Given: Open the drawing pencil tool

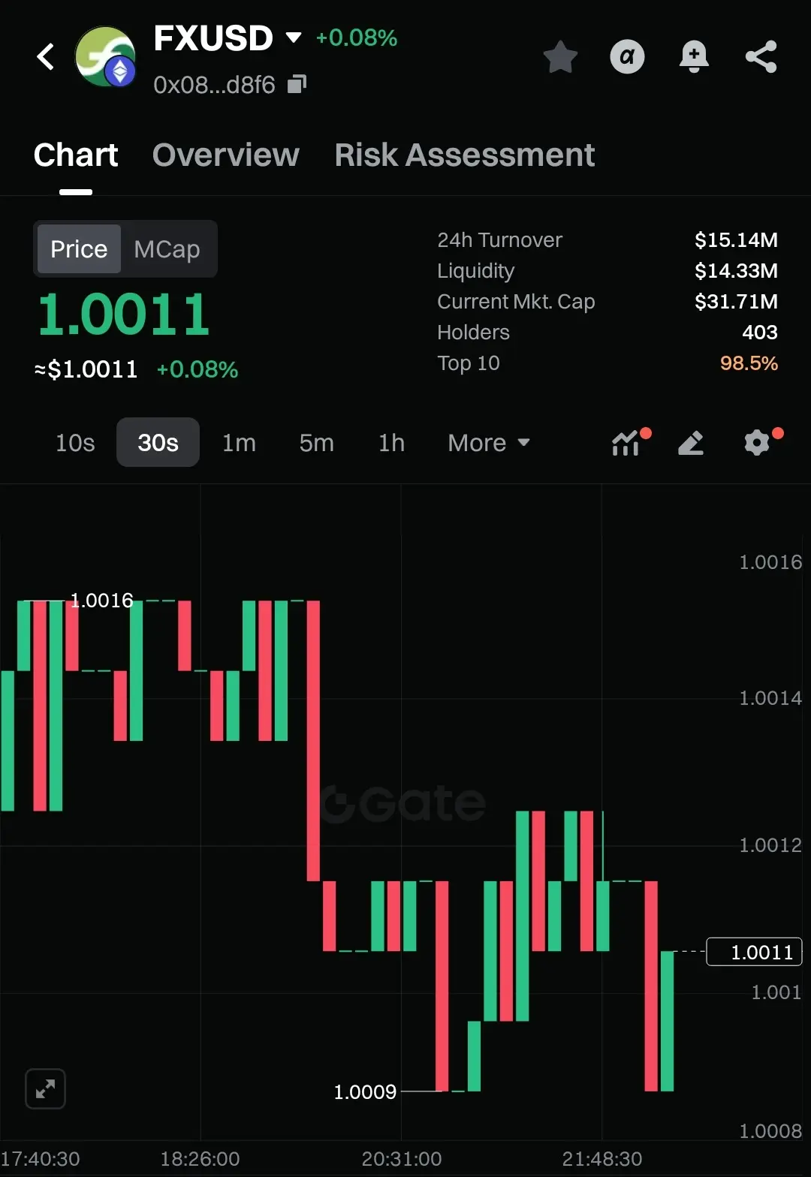Looking at the screenshot, I should [x=691, y=443].
